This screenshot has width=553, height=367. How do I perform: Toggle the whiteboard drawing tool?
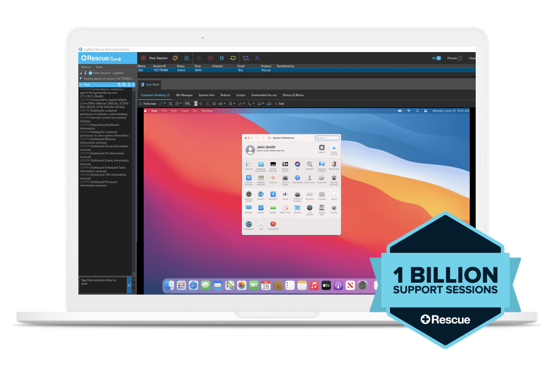(x=240, y=104)
